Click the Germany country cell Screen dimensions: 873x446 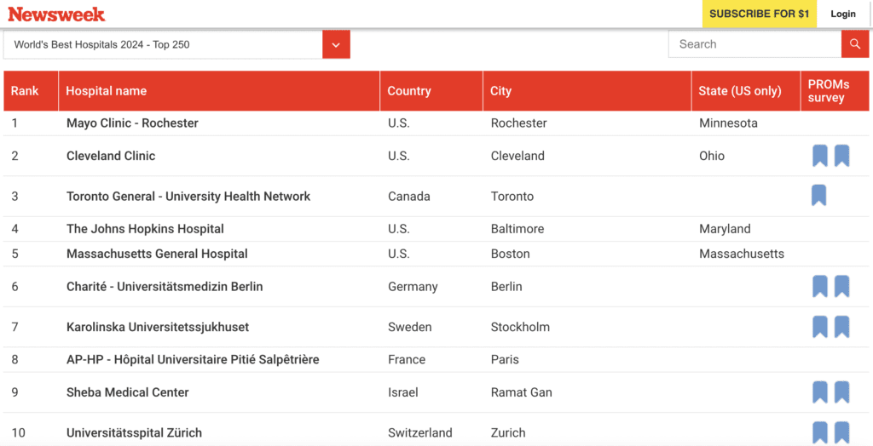pos(413,286)
